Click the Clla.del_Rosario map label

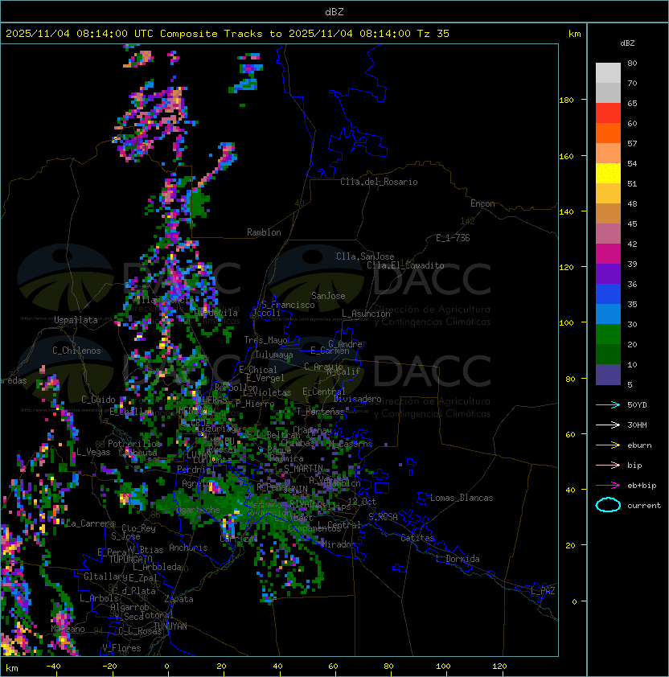click(x=379, y=182)
